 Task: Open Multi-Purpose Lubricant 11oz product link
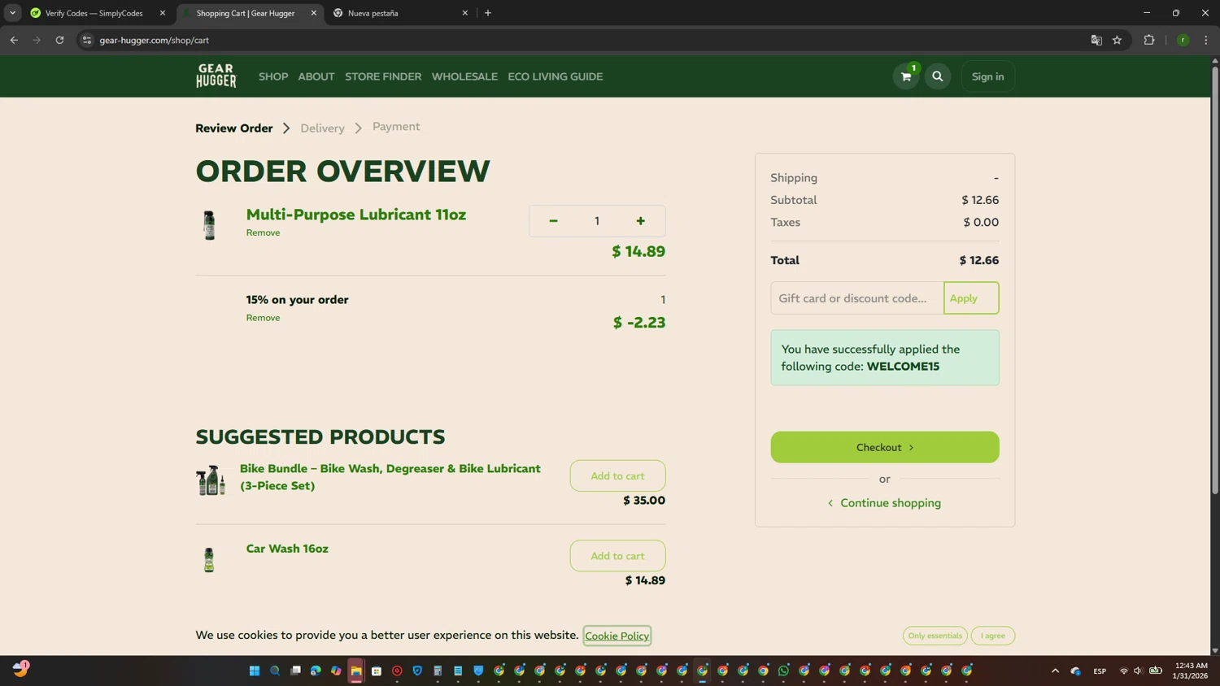(356, 215)
